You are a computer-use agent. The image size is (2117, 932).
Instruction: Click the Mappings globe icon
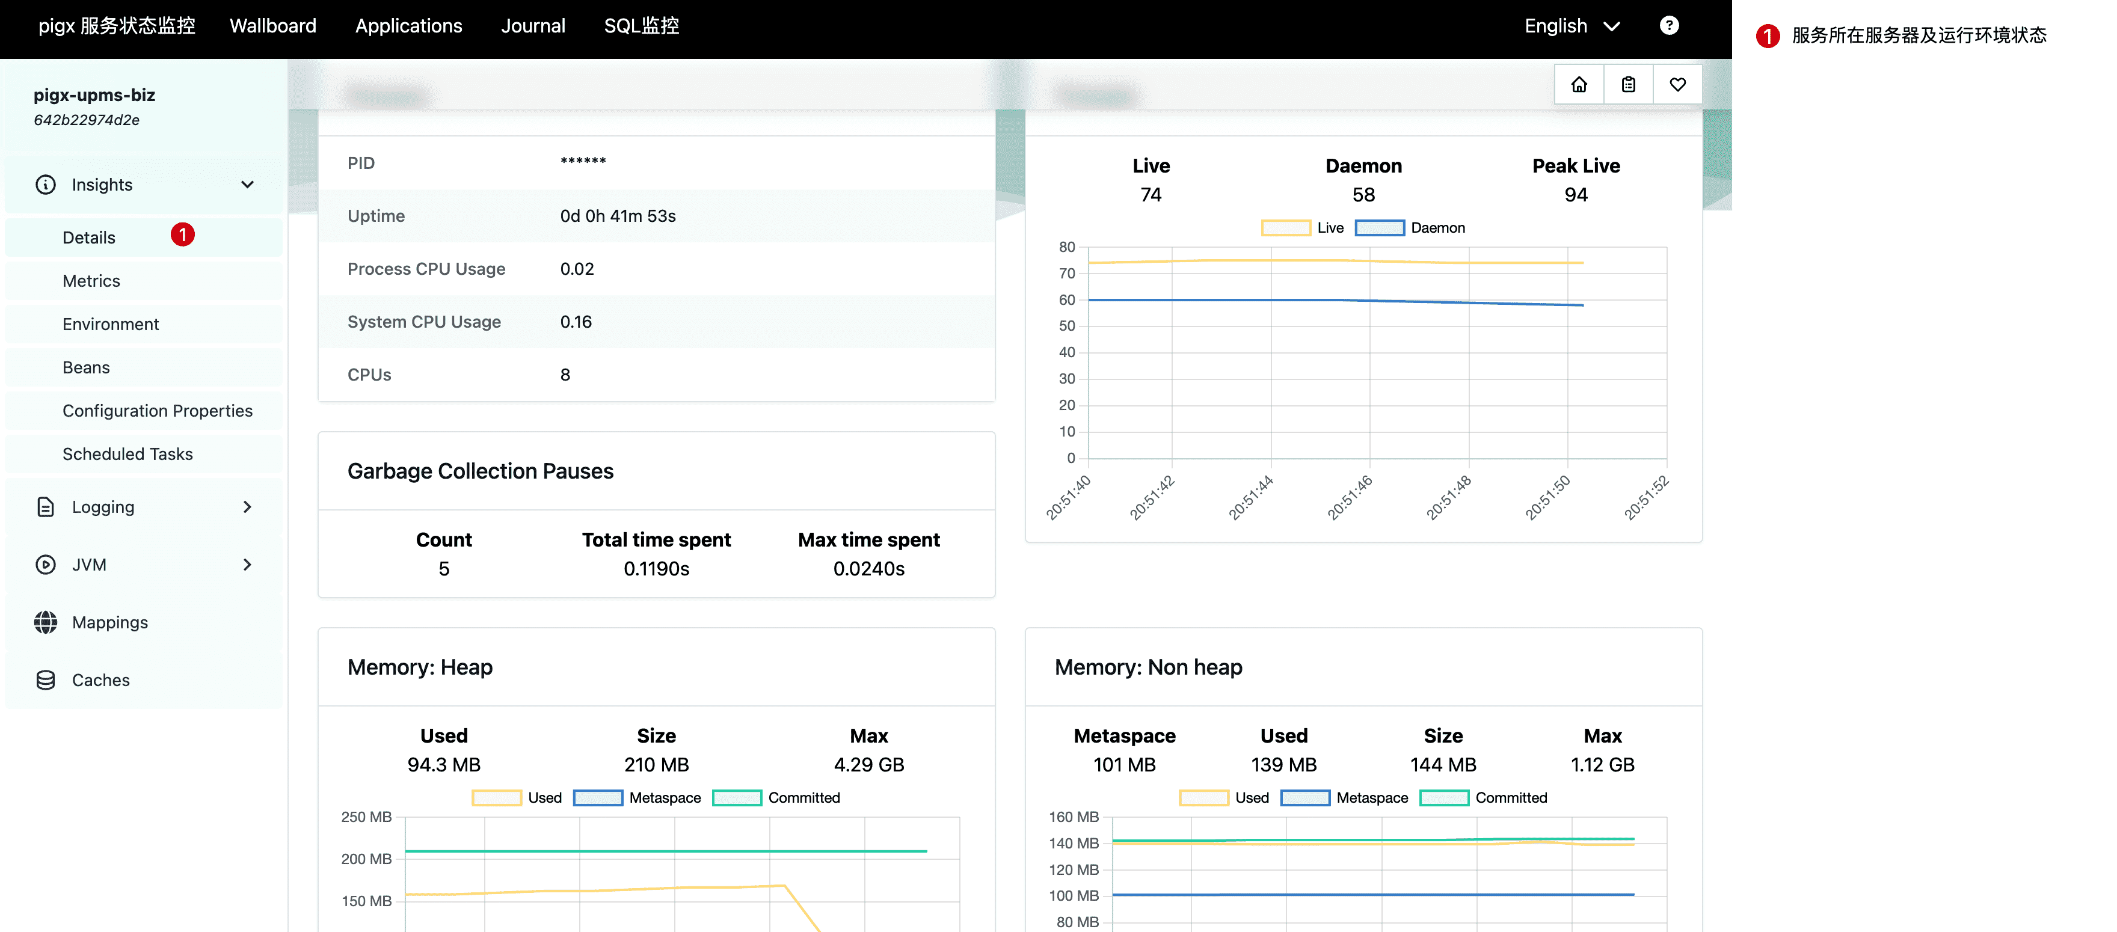pos(46,622)
